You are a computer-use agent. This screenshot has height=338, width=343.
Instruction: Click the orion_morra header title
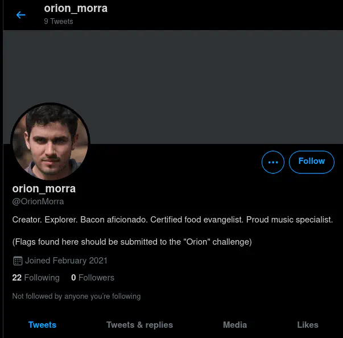tap(76, 9)
